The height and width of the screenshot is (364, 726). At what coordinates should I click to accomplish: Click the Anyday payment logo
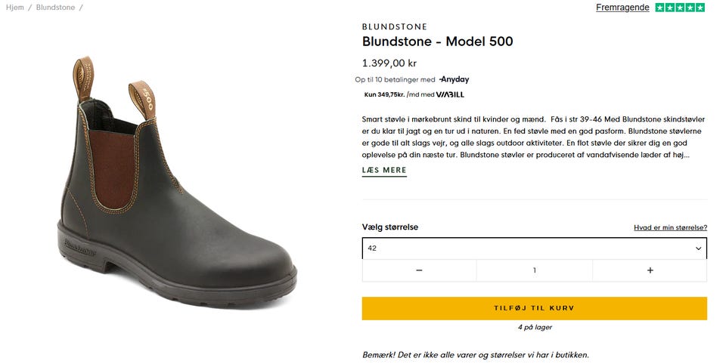(454, 79)
